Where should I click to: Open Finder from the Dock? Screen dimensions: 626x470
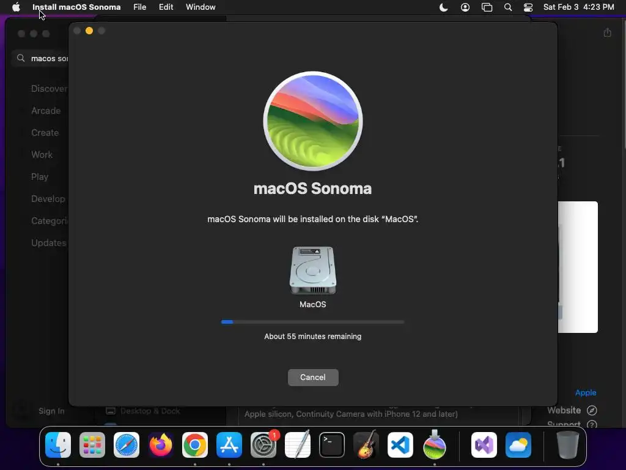click(58, 445)
